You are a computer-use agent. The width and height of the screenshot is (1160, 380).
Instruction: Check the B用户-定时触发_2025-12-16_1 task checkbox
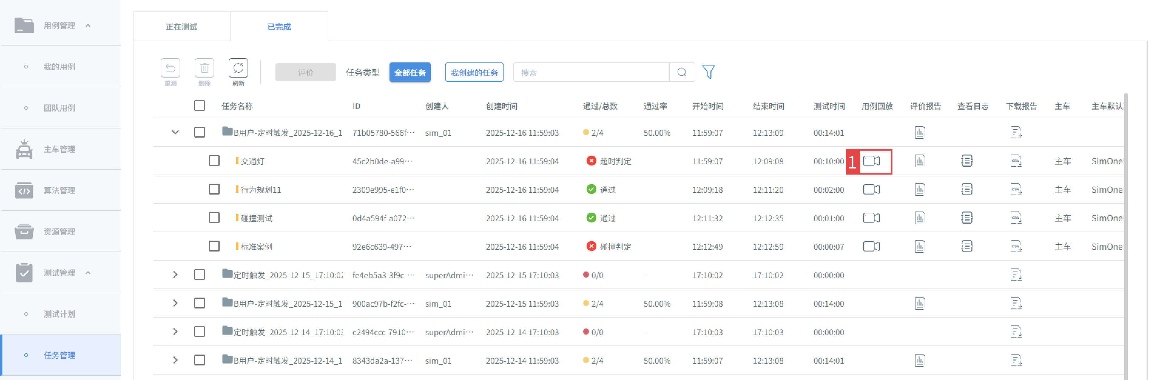pos(200,132)
